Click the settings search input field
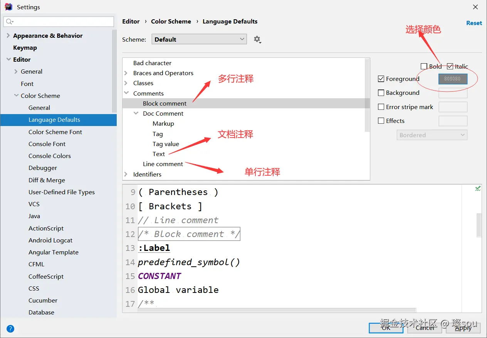487x338 pixels. [59, 22]
